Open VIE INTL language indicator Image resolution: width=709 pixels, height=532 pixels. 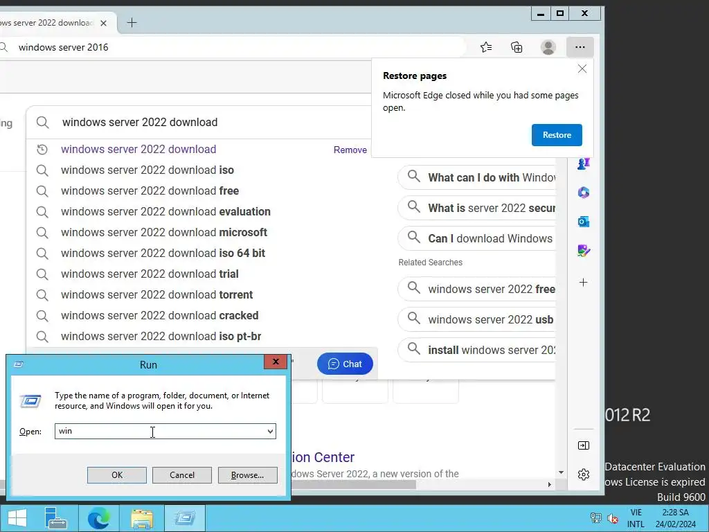636,518
